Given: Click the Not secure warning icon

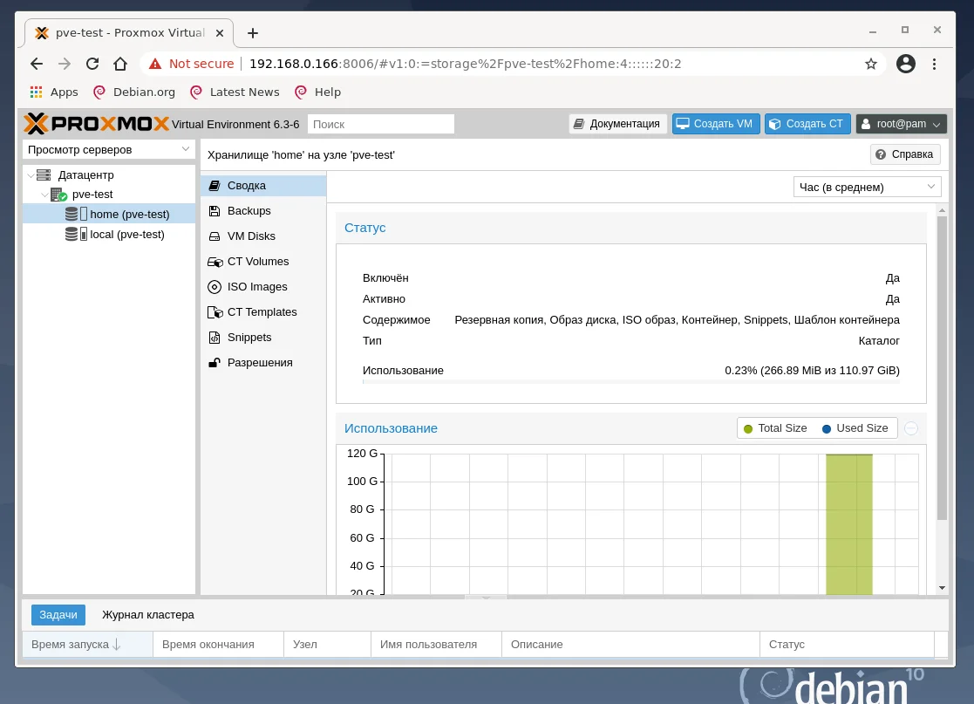Looking at the screenshot, I should tap(155, 64).
